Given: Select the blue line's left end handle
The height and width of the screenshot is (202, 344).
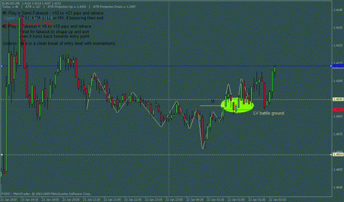Looking at the screenshot, I should [x=2, y=66].
